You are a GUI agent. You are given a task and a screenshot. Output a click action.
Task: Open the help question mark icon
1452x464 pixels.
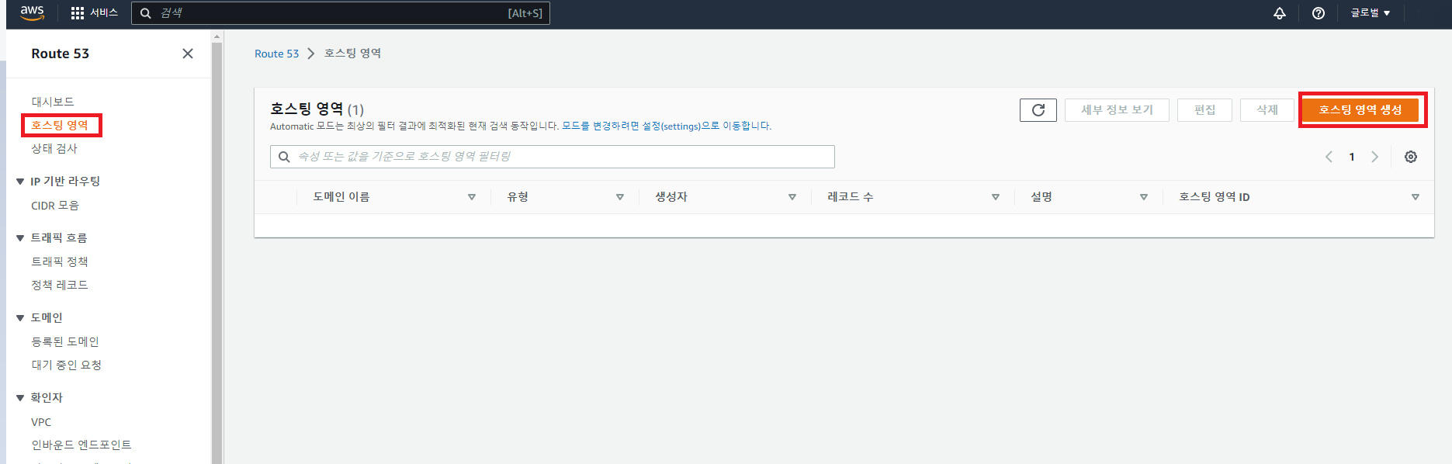pos(1319,13)
